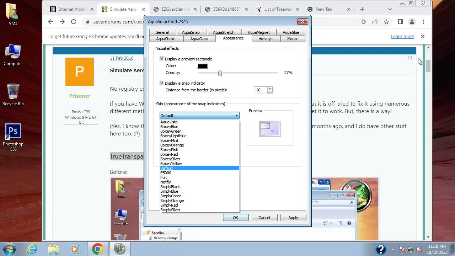Click Chrome share page icon
The height and width of the screenshot is (256, 455).
click(x=375, y=22)
